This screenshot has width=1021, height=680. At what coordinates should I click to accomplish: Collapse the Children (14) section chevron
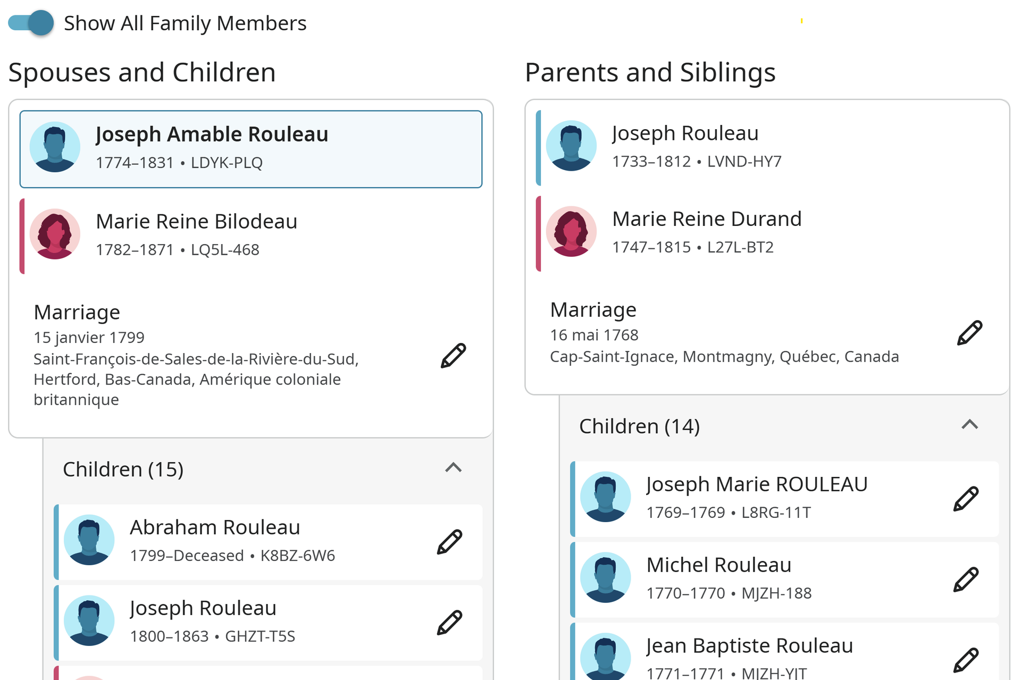969,424
